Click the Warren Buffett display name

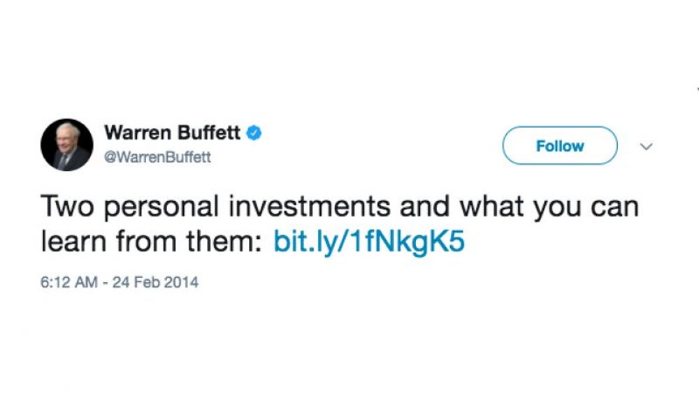pos(172,133)
